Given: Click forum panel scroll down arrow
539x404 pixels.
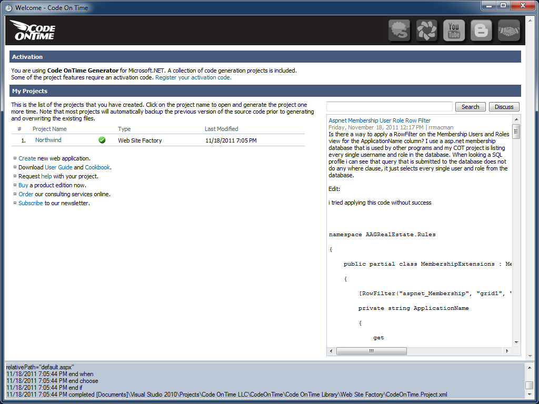Looking at the screenshot, I should point(516,342).
